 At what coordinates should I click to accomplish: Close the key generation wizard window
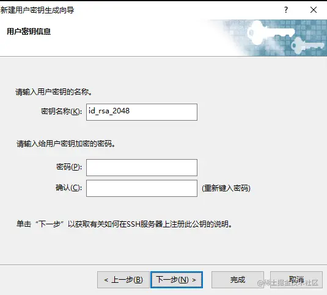click(x=314, y=10)
